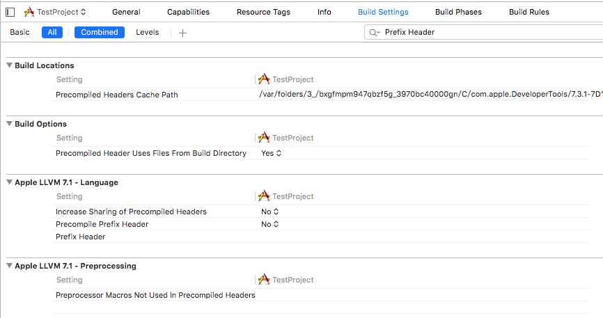Viewport: 603px width, 318px height.
Task: Select the Precompiled Headers Cache Path setting
Action: pyautogui.click(x=116, y=95)
